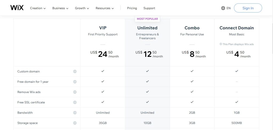273x130 pixels.
Task: Show info for Storage space row
Action: point(75,123)
